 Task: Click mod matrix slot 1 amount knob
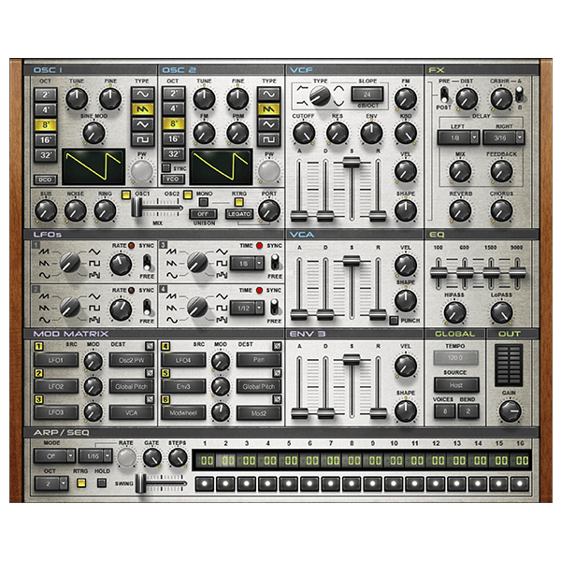(x=93, y=361)
